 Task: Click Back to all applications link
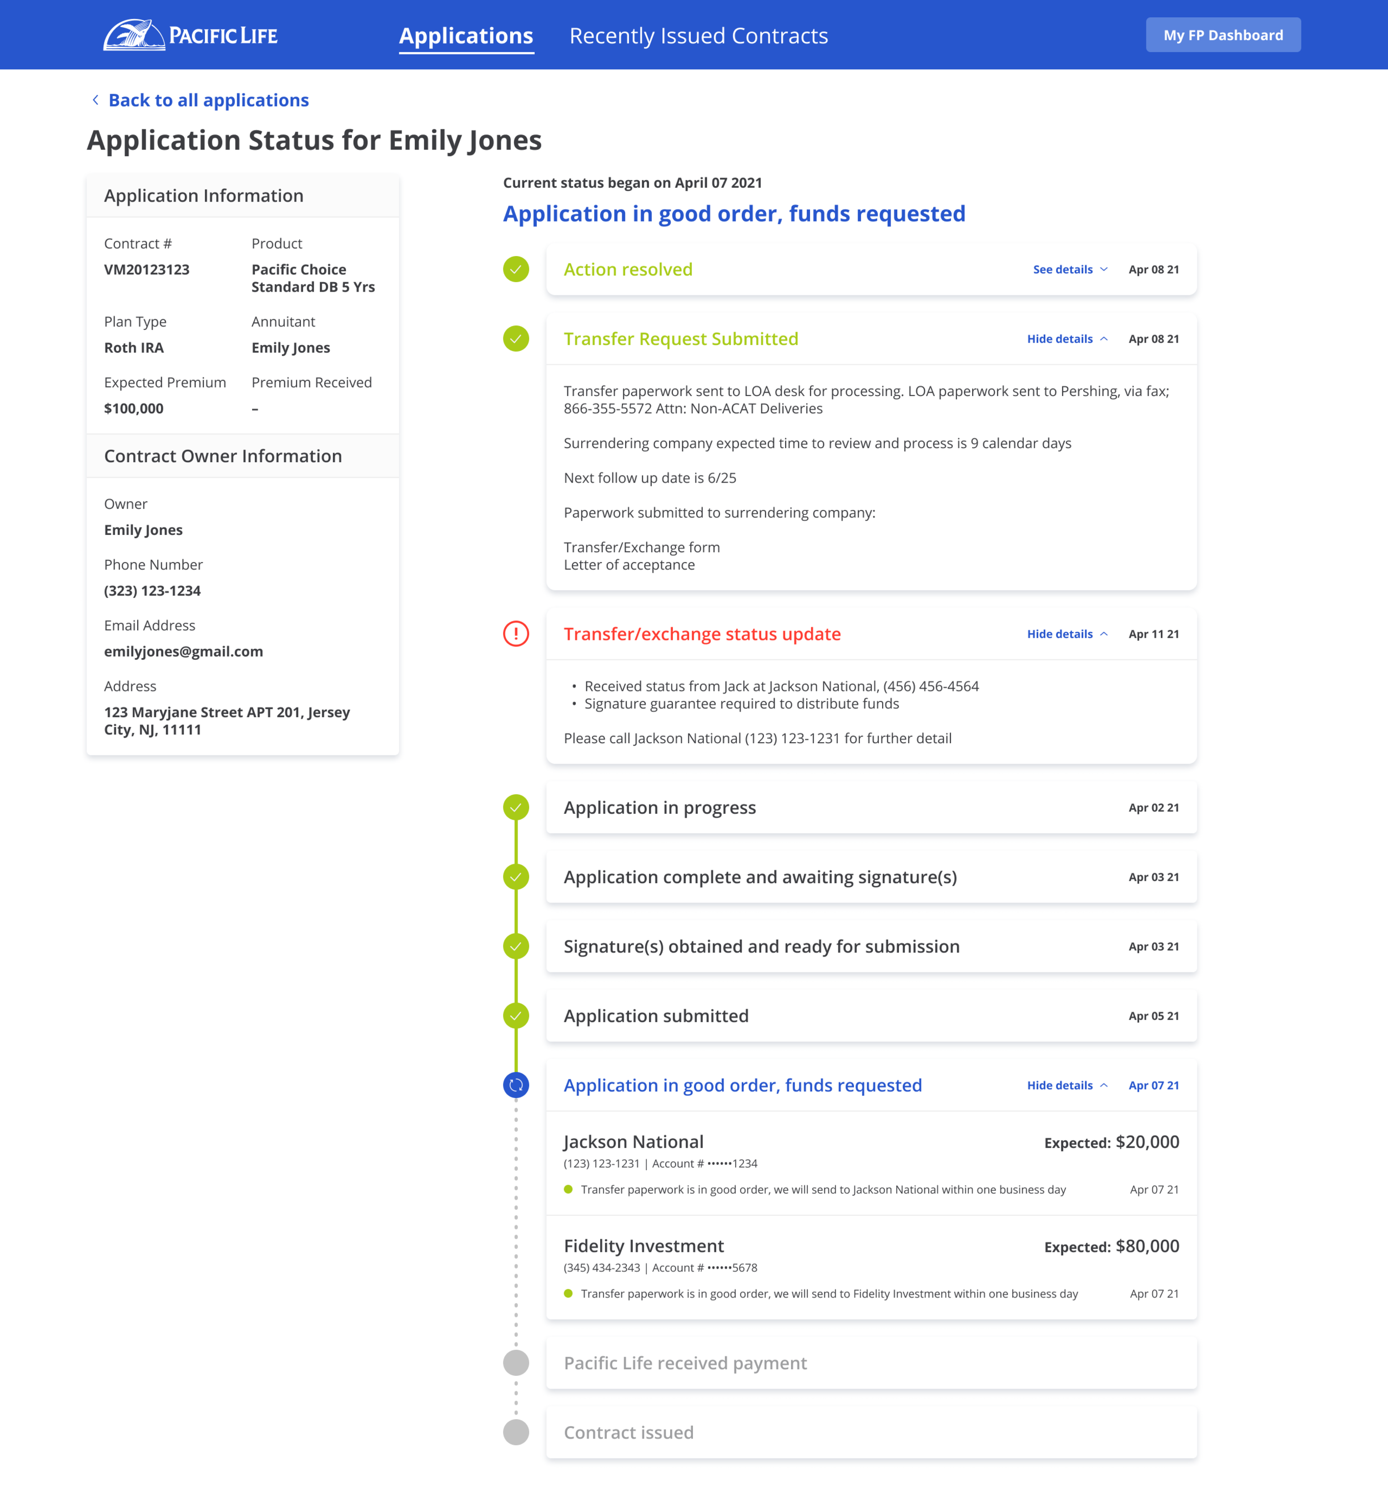click(209, 99)
